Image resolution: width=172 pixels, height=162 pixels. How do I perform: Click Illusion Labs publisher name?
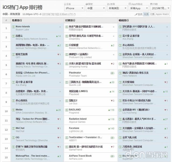point(22,30)
